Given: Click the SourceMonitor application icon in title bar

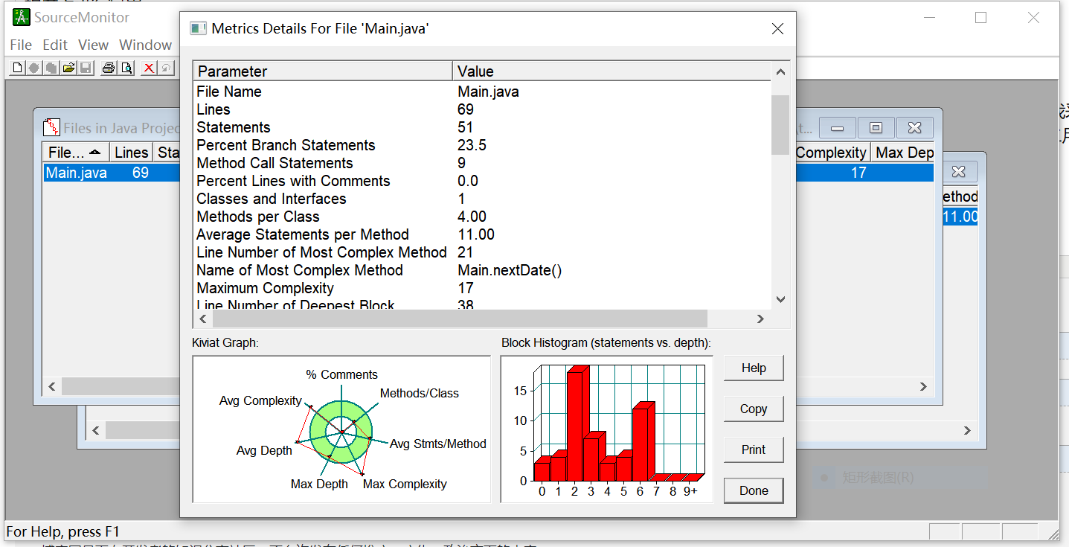Looking at the screenshot, I should pos(21,17).
